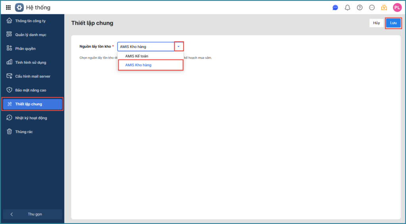Click the layout icon beside Quản lý danh mục
Screen dimensions: 406x224
(10, 34)
